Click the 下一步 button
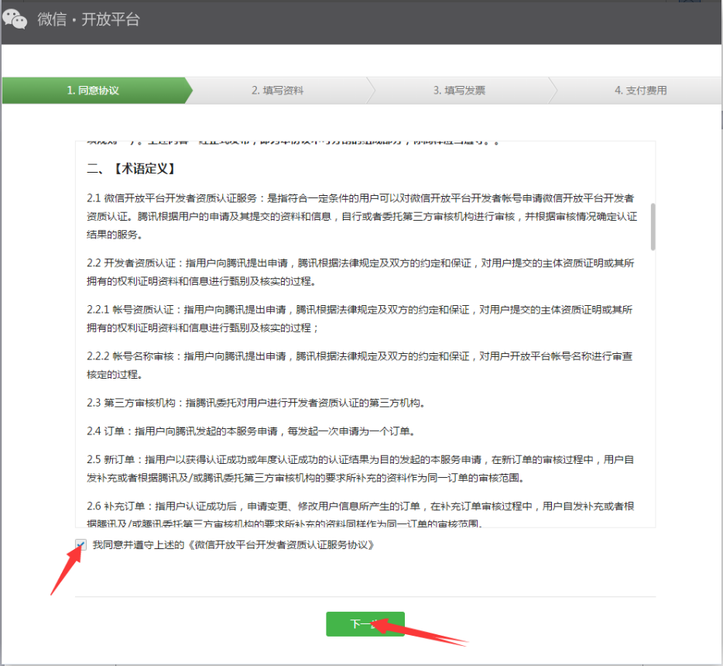723x666 pixels. click(365, 623)
